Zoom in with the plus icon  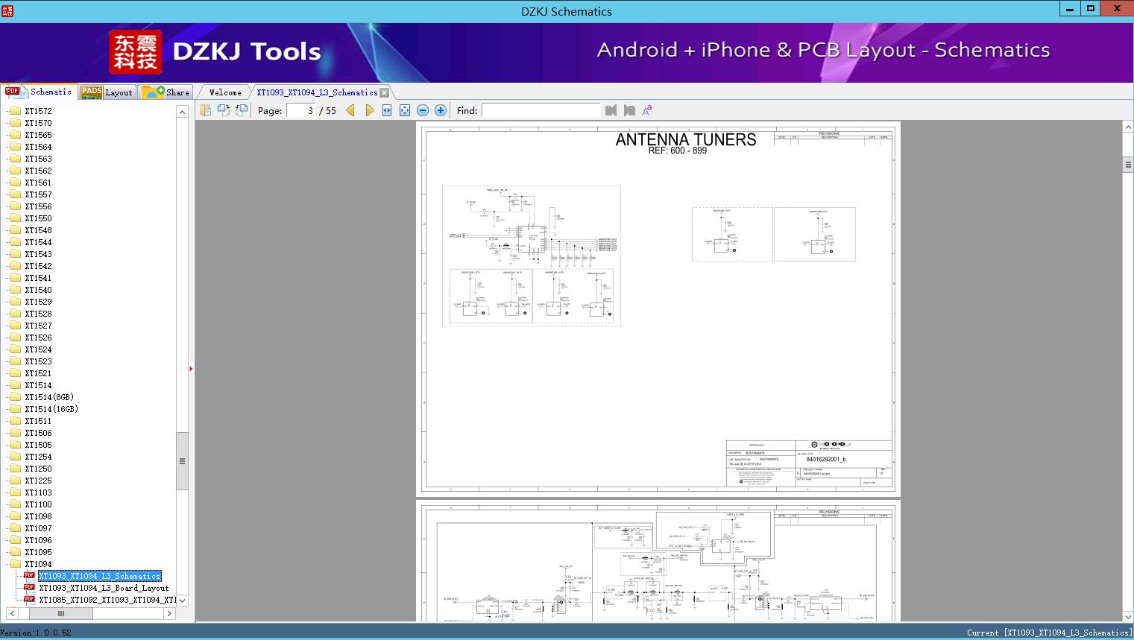click(441, 110)
